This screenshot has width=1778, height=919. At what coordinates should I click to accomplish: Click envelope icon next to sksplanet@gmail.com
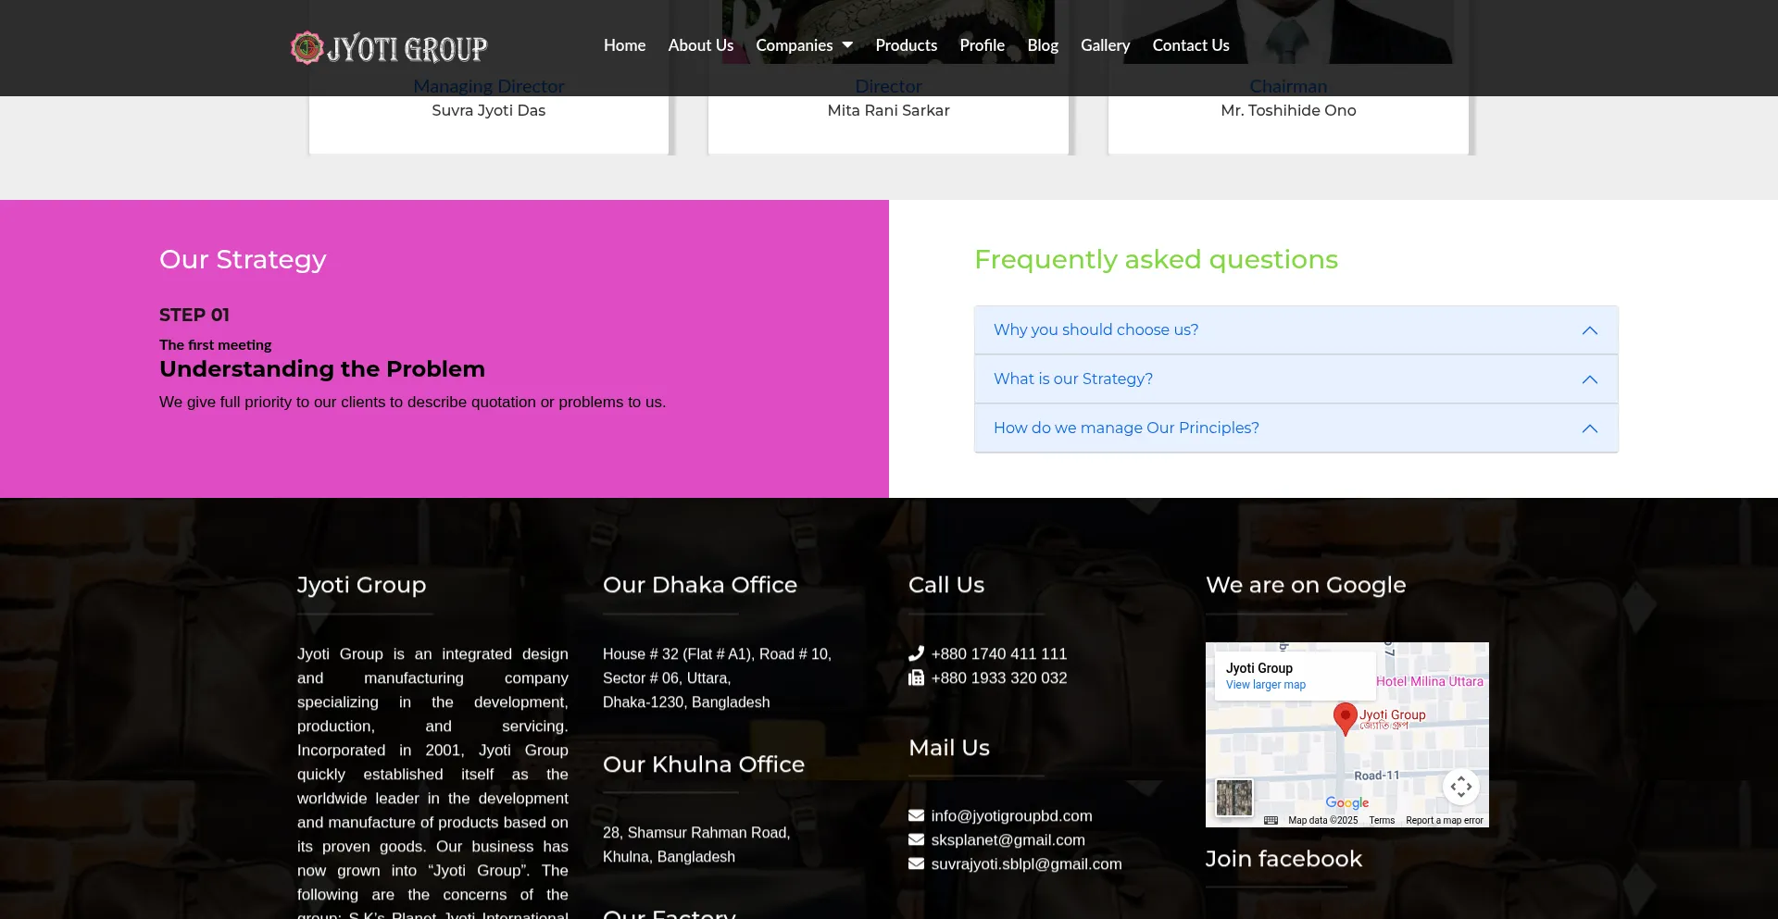coord(916,839)
